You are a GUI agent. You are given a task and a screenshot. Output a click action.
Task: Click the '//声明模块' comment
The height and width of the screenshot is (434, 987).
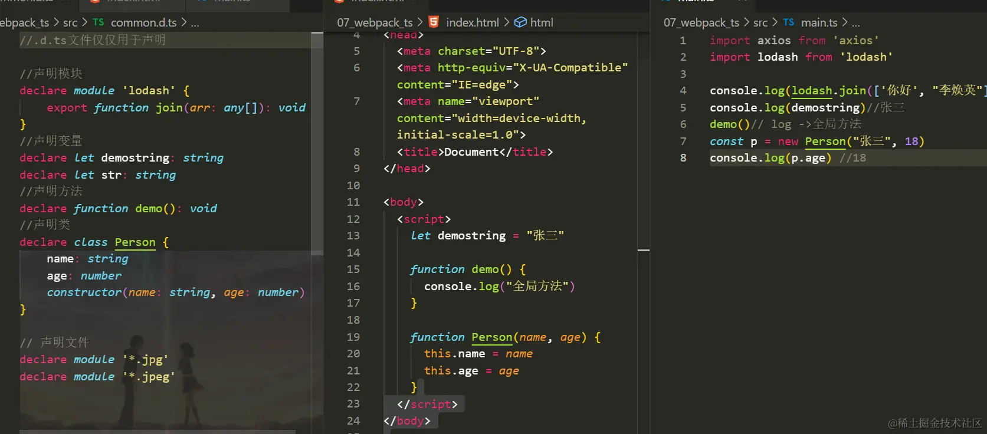tap(51, 73)
